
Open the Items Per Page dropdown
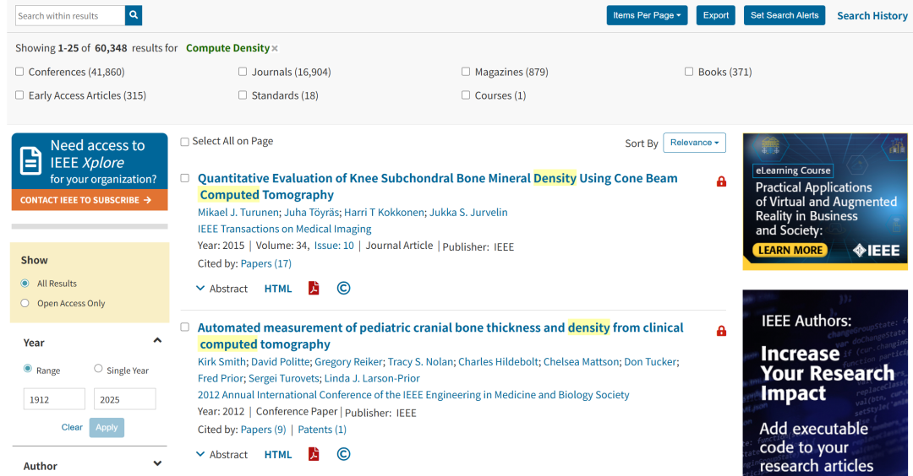(x=647, y=16)
